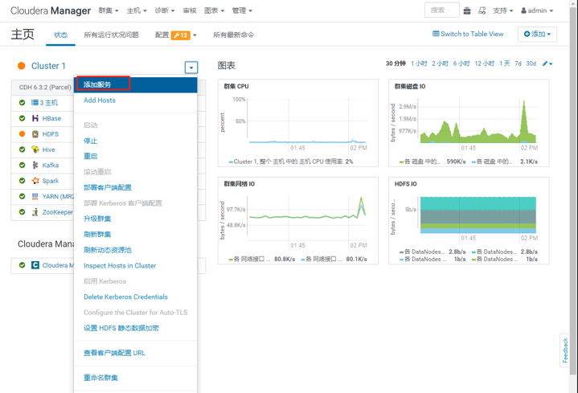Click the Kafka service icon

pos(35,166)
